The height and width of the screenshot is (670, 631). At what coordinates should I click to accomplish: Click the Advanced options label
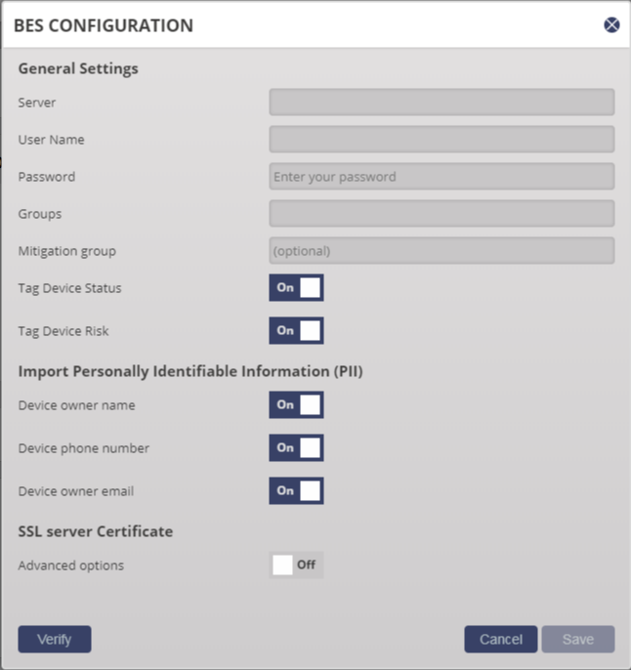[71, 565]
